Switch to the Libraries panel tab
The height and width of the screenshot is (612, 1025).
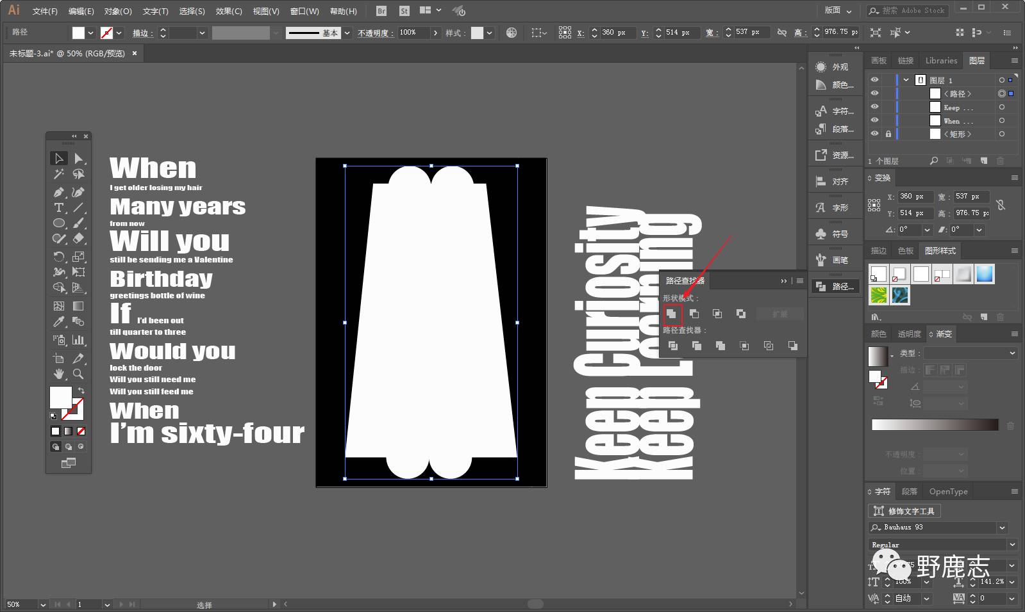click(941, 61)
